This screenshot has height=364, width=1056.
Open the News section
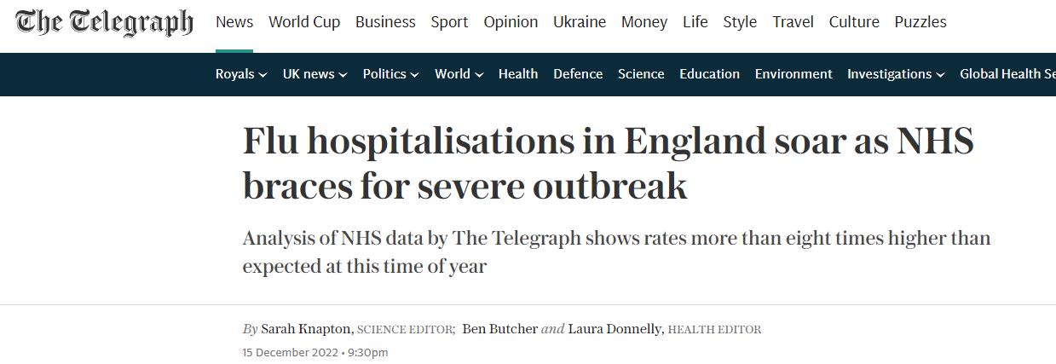pos(234,22)
